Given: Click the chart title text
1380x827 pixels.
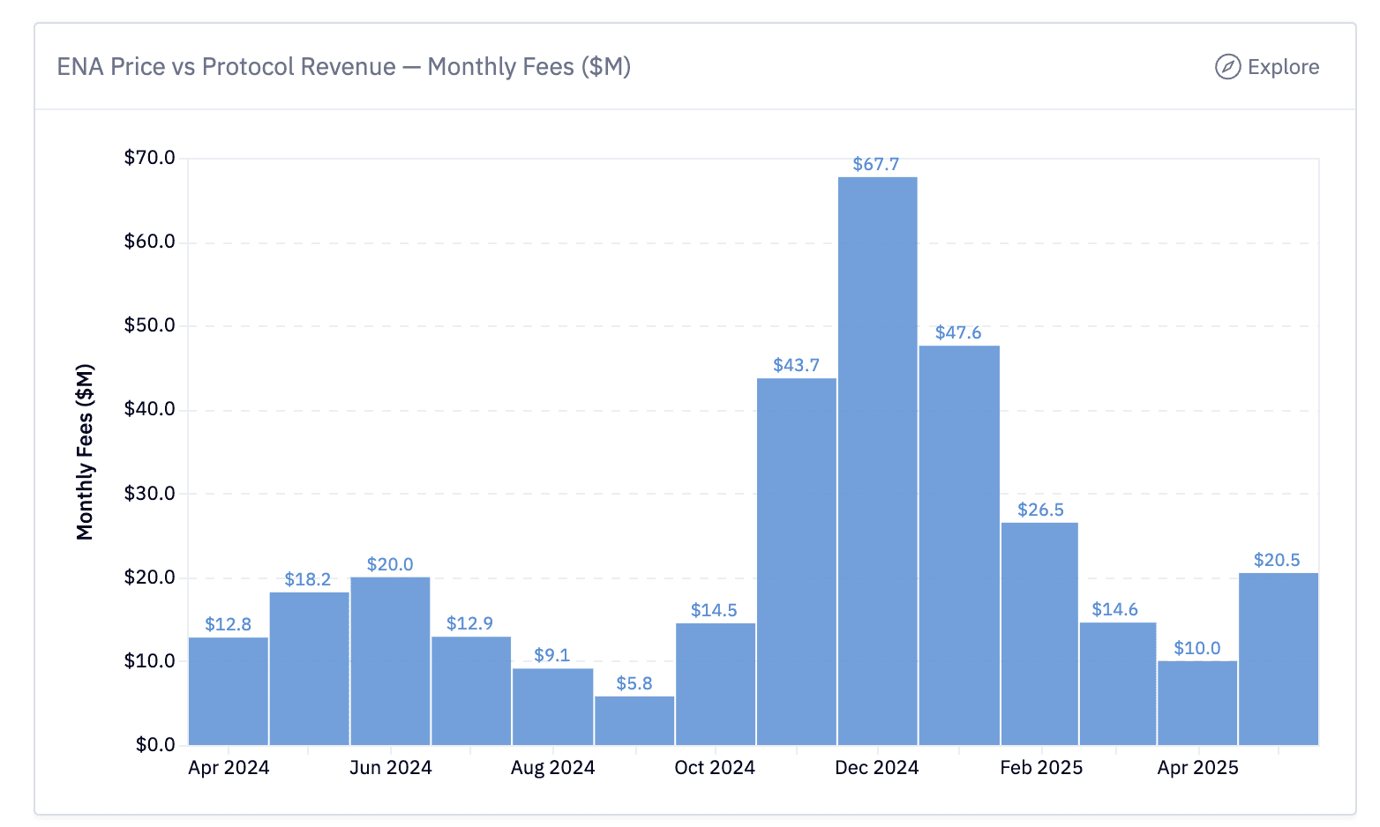Looking at the screenshot, I should [344, 66].
